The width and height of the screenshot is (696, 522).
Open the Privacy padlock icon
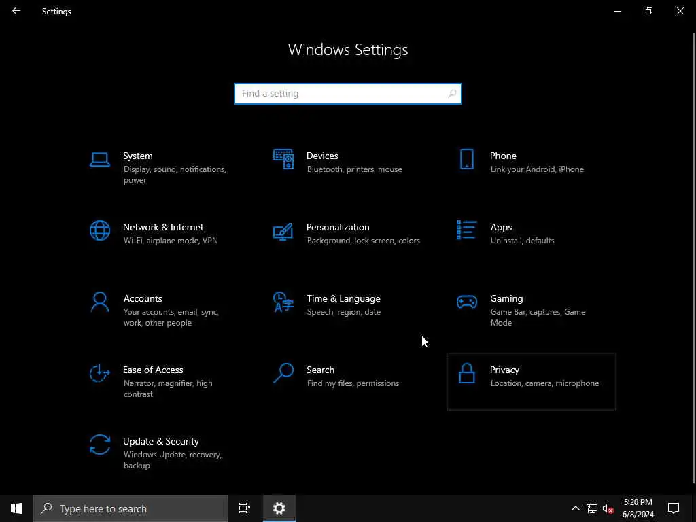[x=466, y=373]
